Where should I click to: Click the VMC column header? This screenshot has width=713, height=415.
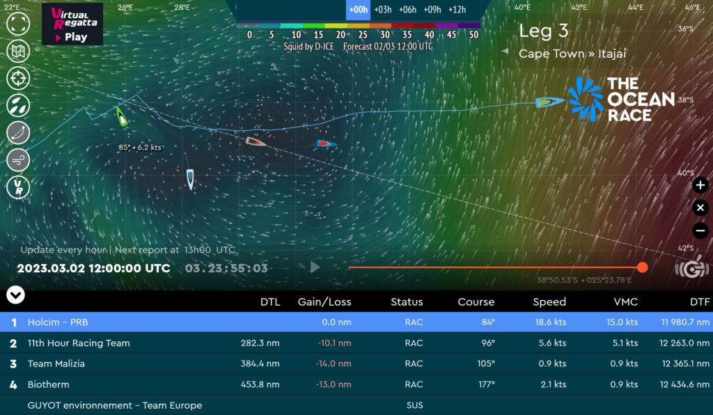[x=625, y=302]
